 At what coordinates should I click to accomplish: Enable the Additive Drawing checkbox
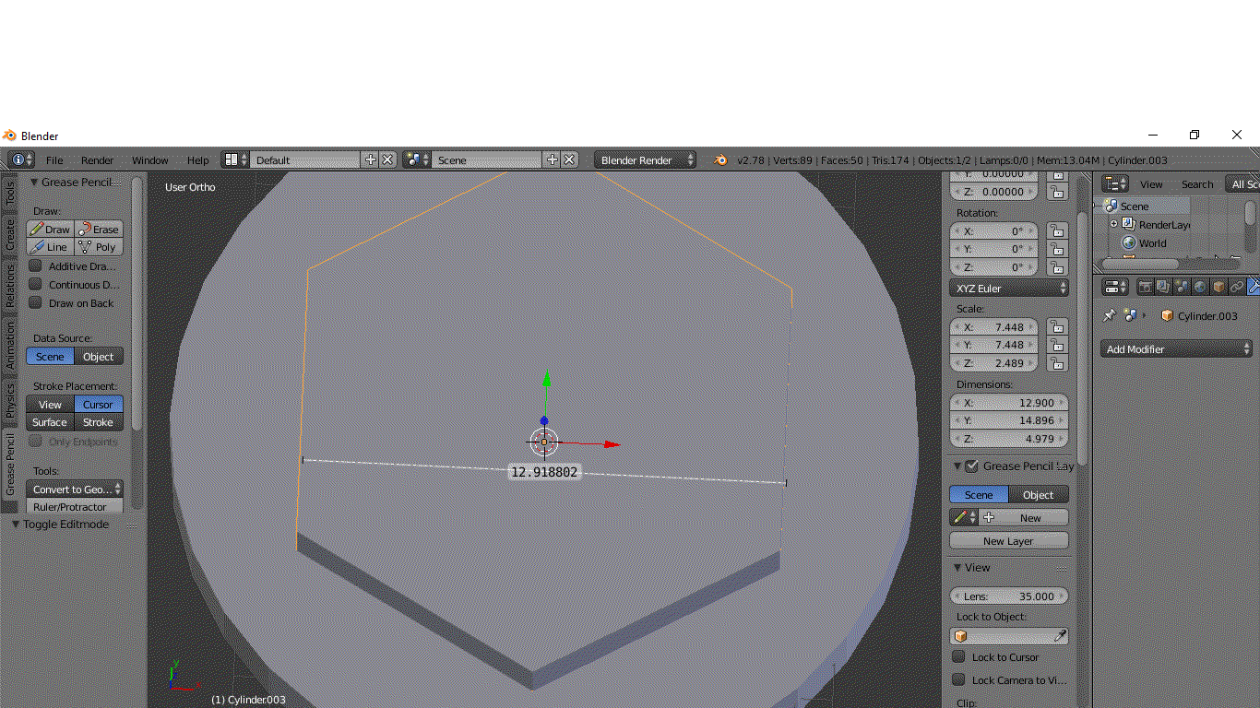pos(36,265)
